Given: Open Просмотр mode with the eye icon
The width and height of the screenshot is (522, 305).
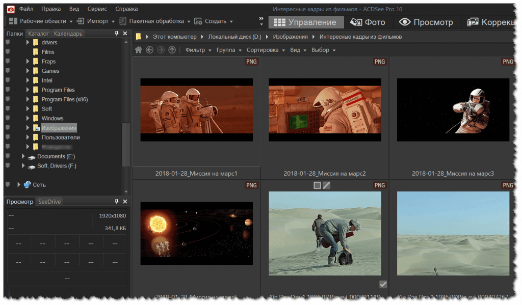Looking at the screenshot, I should [x=426, y=22].
